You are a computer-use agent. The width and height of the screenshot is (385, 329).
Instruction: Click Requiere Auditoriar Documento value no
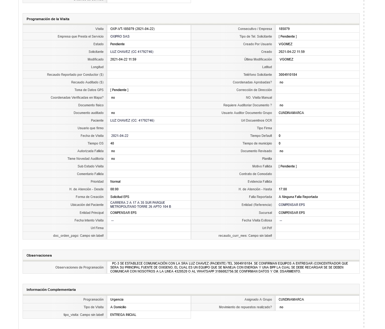281,105
